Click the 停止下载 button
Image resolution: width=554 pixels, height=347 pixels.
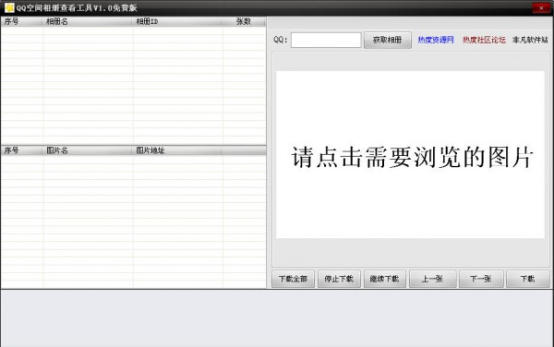pyautogui.click(x=339, y=279)
